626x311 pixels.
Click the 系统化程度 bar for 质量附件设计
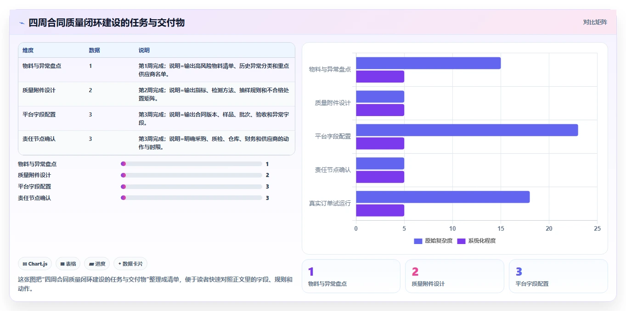(x=380, y=110)
